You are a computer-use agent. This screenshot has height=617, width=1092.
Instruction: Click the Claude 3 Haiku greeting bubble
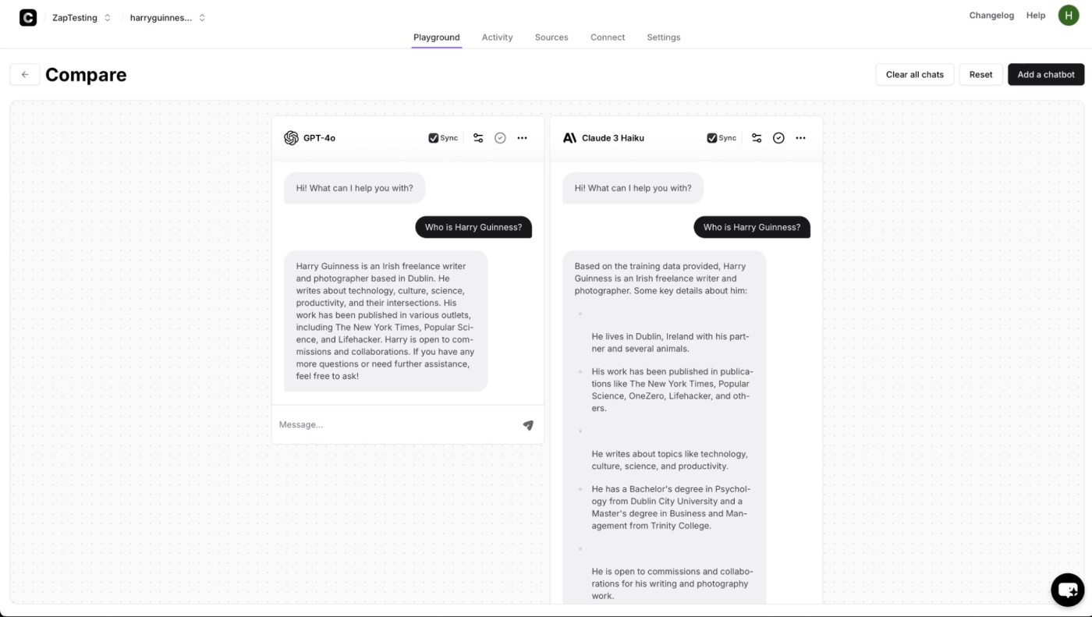(x=633, y=188)
